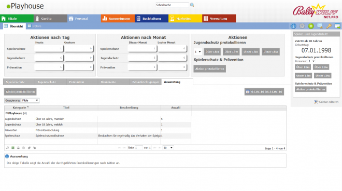This screenshot has width=342, height=191.
Task: Switch to the Spielerschutz tab
Action: click(x=19, y=82)
